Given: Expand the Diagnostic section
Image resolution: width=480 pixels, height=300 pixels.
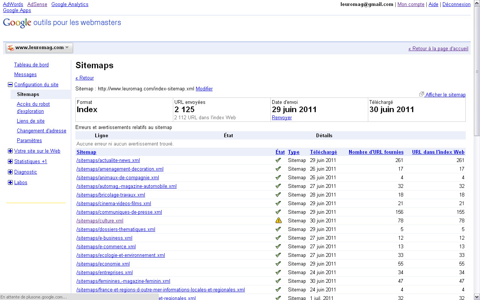Looking at the screenshot, I should [10, 172].
